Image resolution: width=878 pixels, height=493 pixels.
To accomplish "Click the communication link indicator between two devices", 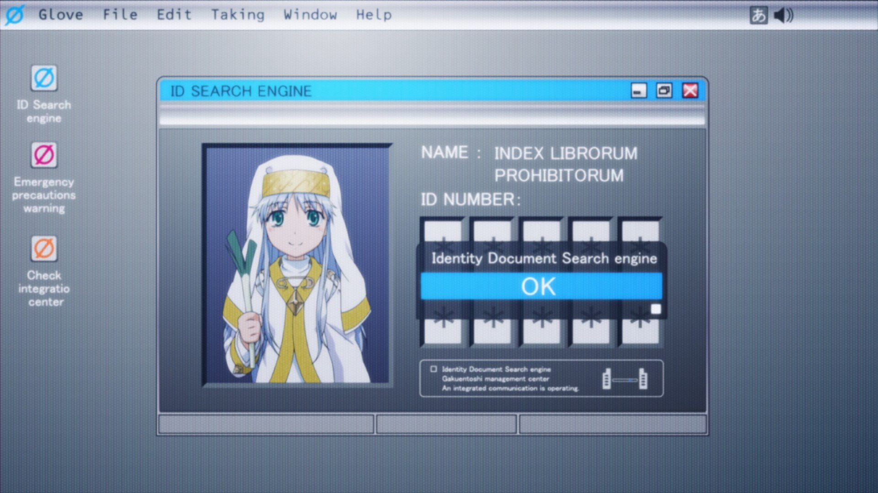I will pos(625,378).
